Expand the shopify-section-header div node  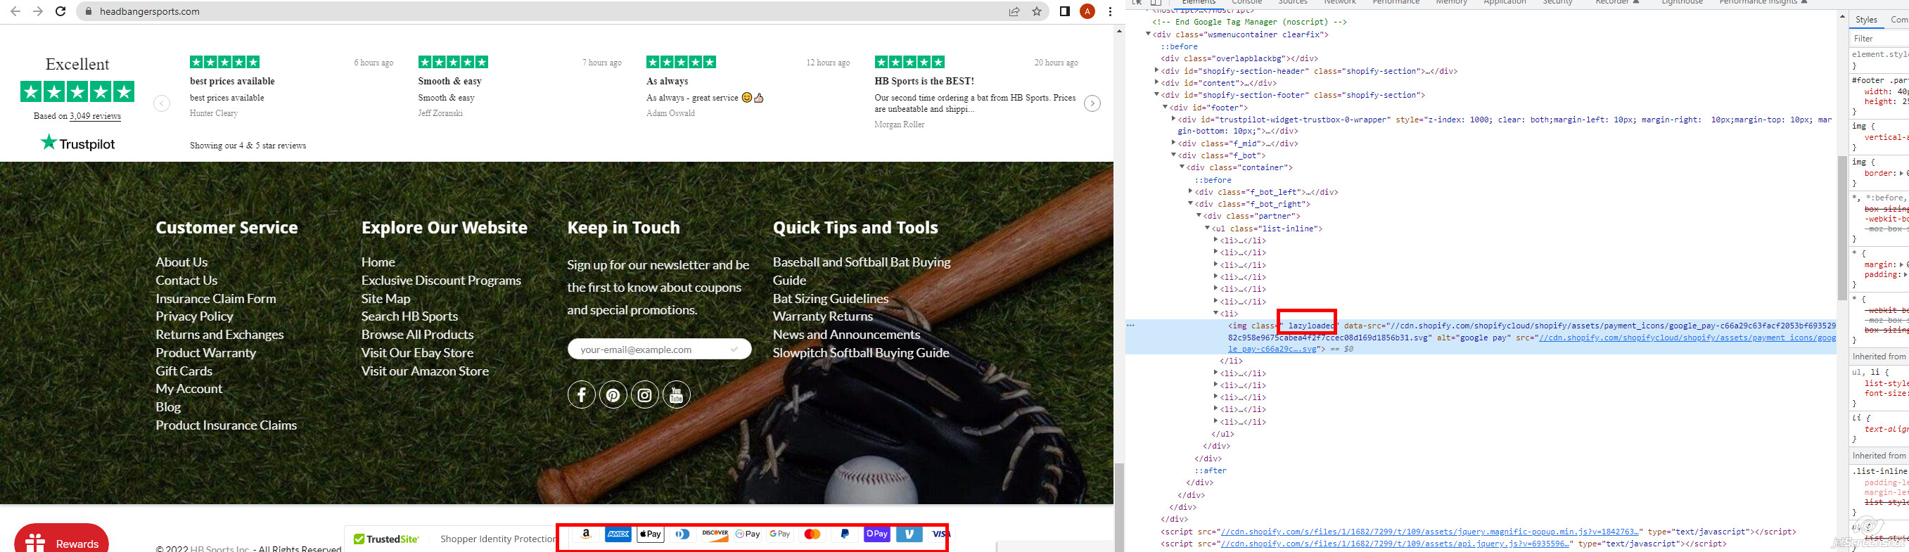[1157, 71]
